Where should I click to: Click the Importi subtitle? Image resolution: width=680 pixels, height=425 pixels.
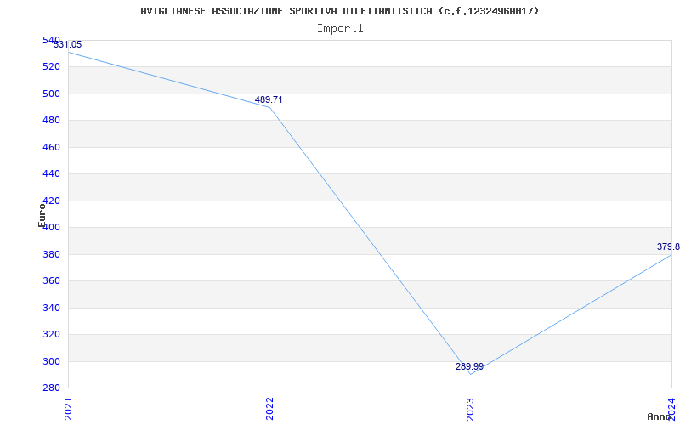pyautogui.click(x=340, y=29)
